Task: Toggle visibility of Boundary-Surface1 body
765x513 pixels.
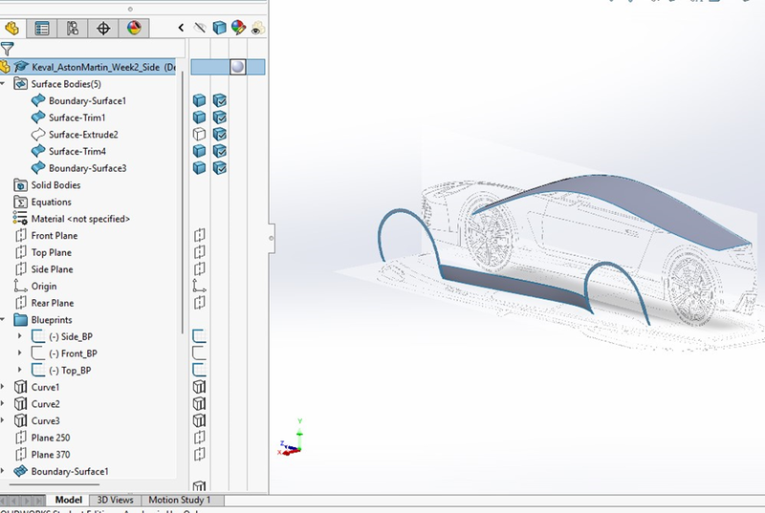Action: (x=199, y=100)
